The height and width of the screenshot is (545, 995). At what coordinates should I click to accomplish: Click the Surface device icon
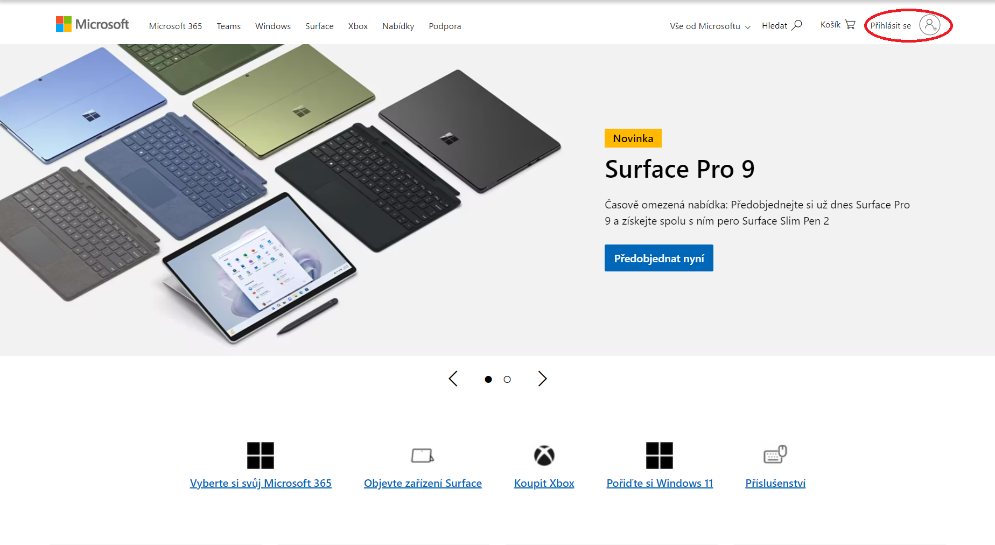tap(423, 456)
